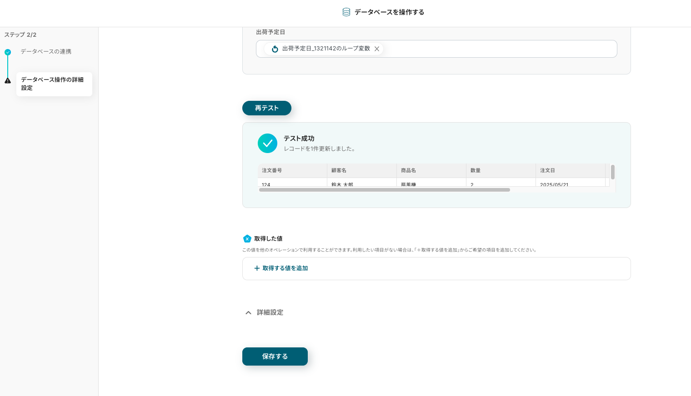Click the results table horizontal scrollbar
Image resolution: width=691 pixels, height=396 pixels.
click(384, 190)
